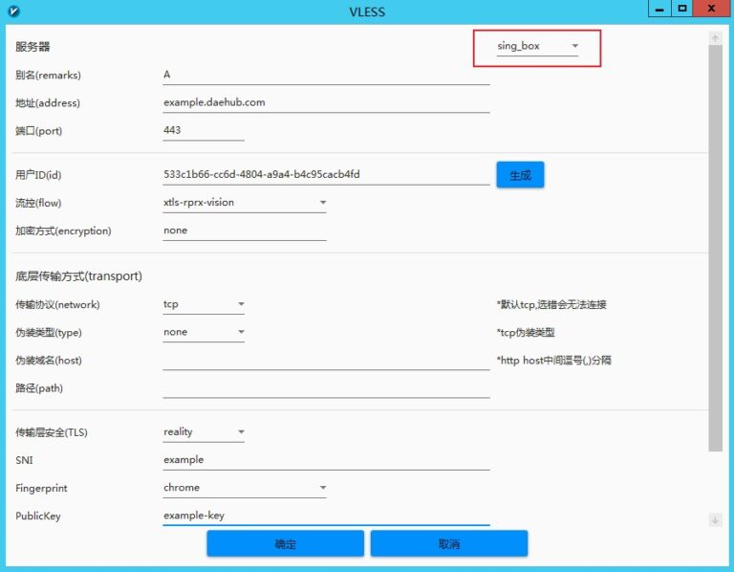Click the alias (remarks) input field
The width and height of the screenshot is (734, 572).
pyautogui.click(x=325, y=75)
